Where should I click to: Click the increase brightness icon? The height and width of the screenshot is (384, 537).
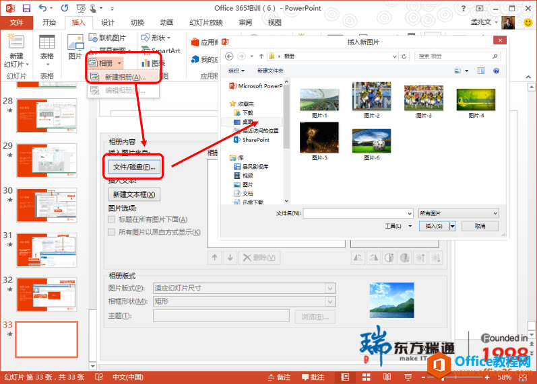[x=420, y=258]
